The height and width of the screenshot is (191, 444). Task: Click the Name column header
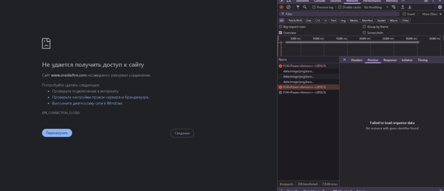(308, 60)
